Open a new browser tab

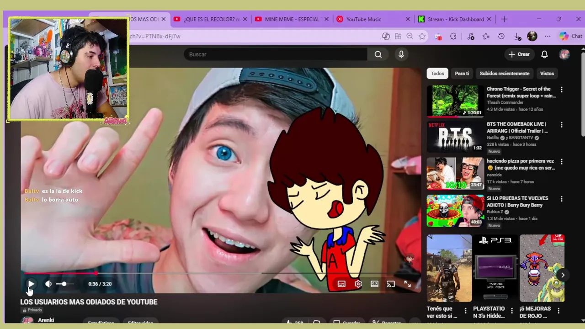click(504, 19)
